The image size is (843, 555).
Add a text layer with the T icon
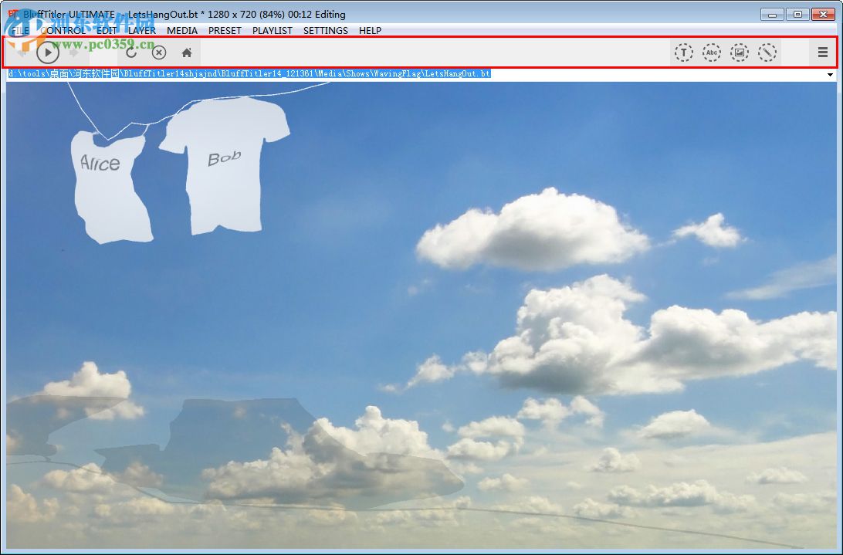(683, 52)
